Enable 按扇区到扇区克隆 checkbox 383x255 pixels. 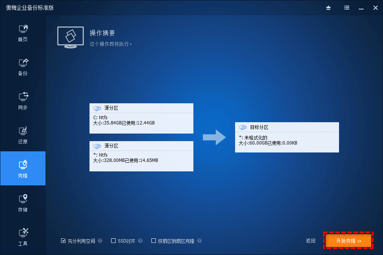click(154, 241)
